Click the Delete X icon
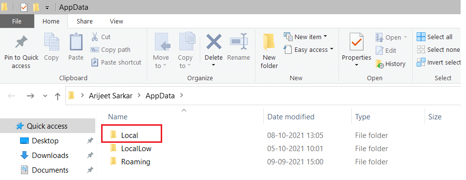The image size is (466, 180). 213,42
